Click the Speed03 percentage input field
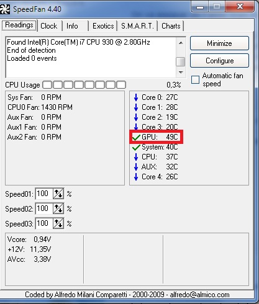This screenshot has width=259, height=304. [44, 223]
